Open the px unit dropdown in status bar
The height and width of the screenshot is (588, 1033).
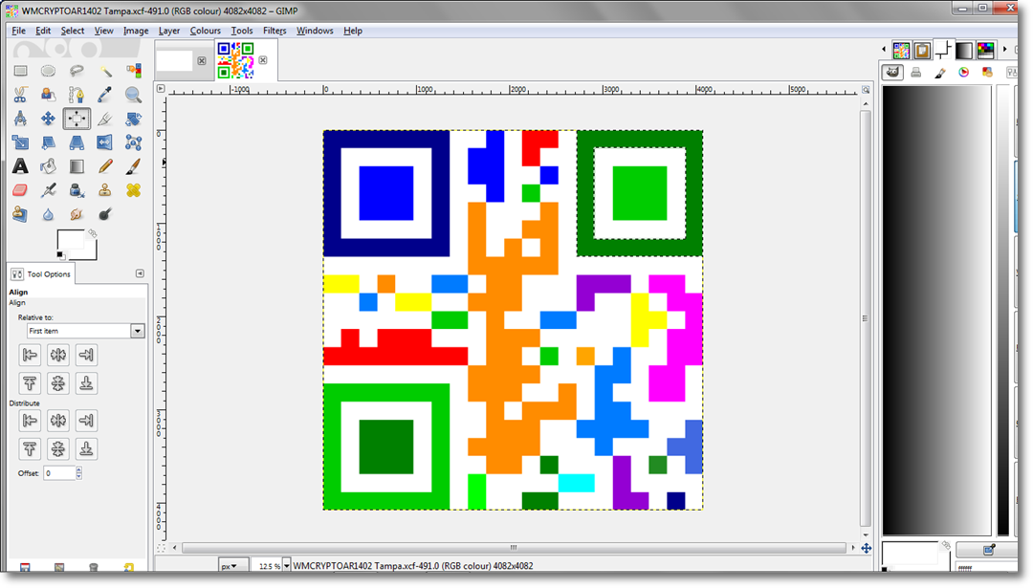click(232, 566)
